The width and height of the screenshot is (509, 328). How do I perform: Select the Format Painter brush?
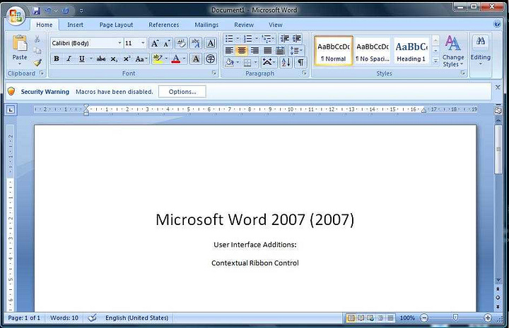pos(37,62)
